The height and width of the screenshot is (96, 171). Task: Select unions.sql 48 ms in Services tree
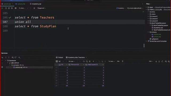(x=20, y=67)
